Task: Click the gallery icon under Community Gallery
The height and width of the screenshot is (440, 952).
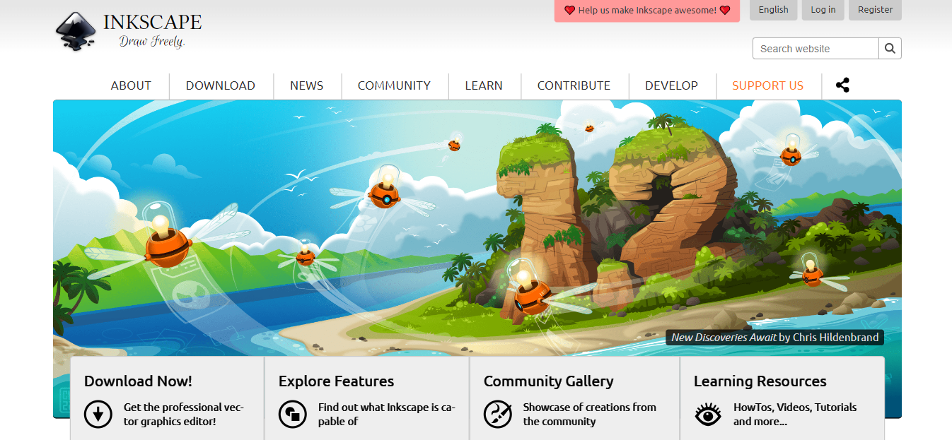Action: pyautogui.click(x=499, y=415)
